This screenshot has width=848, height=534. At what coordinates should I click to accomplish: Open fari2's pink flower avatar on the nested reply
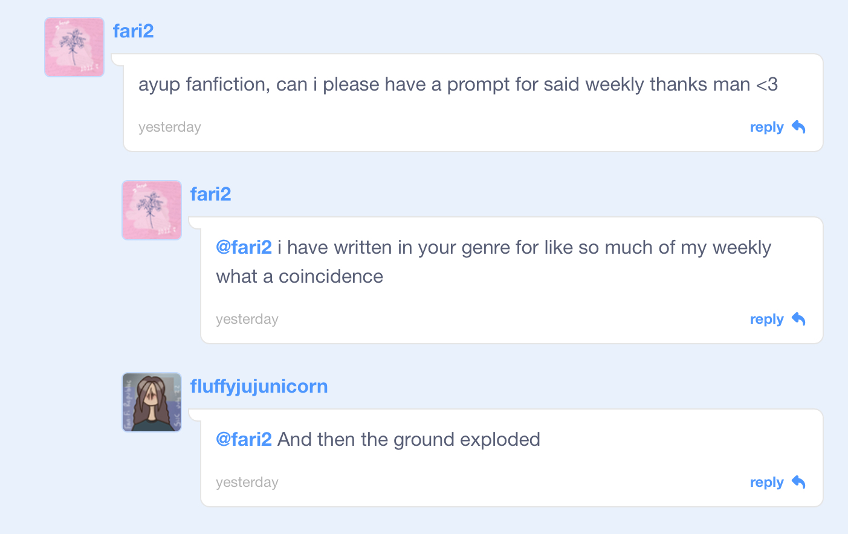click(x=152, y=210)
